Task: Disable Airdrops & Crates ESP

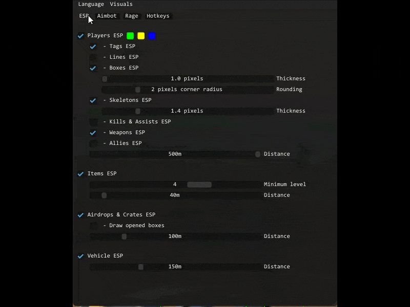Action: point(80,215)
